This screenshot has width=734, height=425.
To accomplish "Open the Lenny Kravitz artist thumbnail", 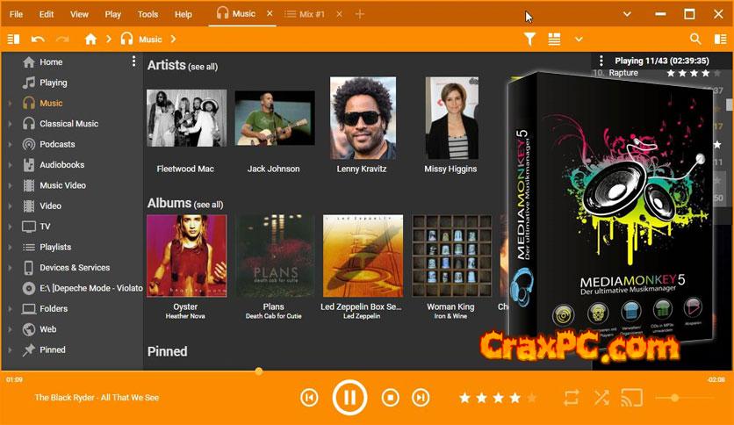I will (x=363, y=118).
